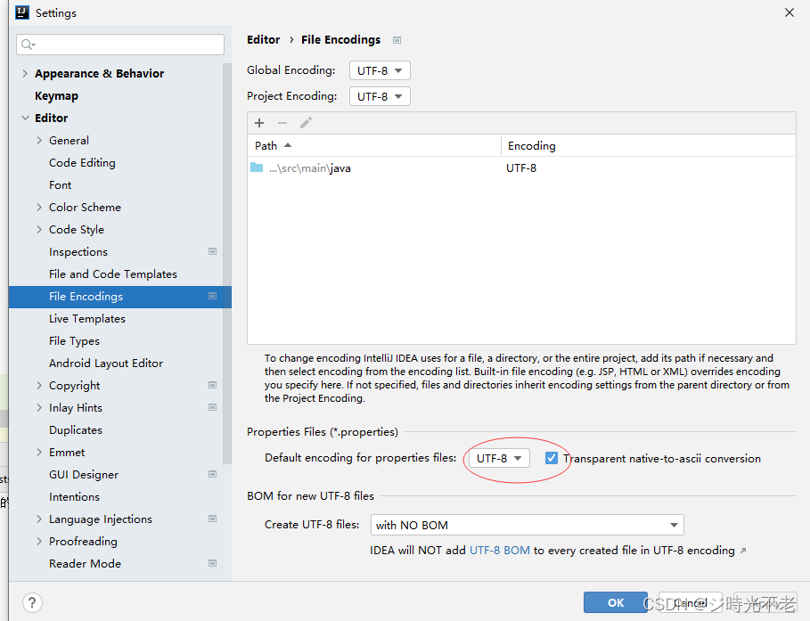Expand Appearance & Behavior section

coord(25,73)
